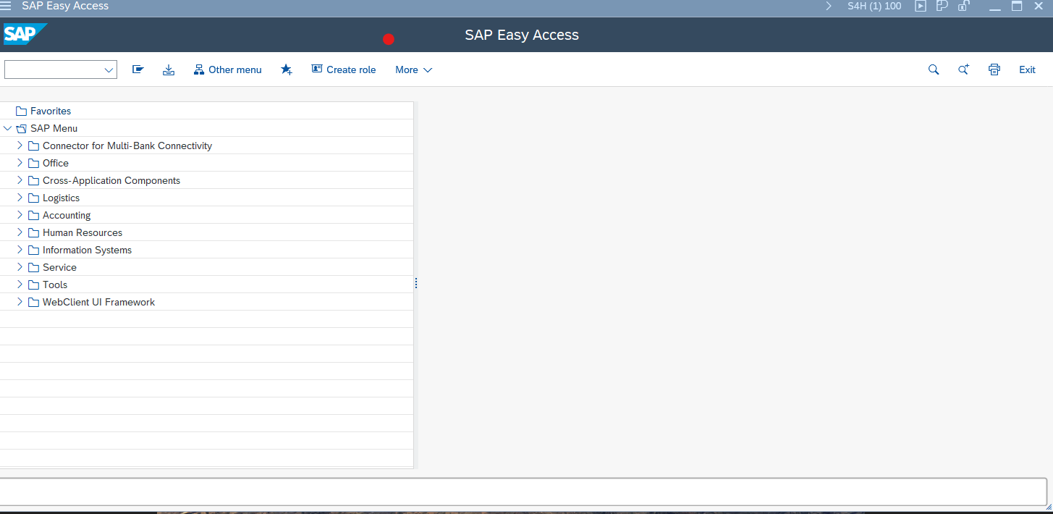
Task: Expand the WebClient UI Framework chevron
Action: click(x=20, y=301)
